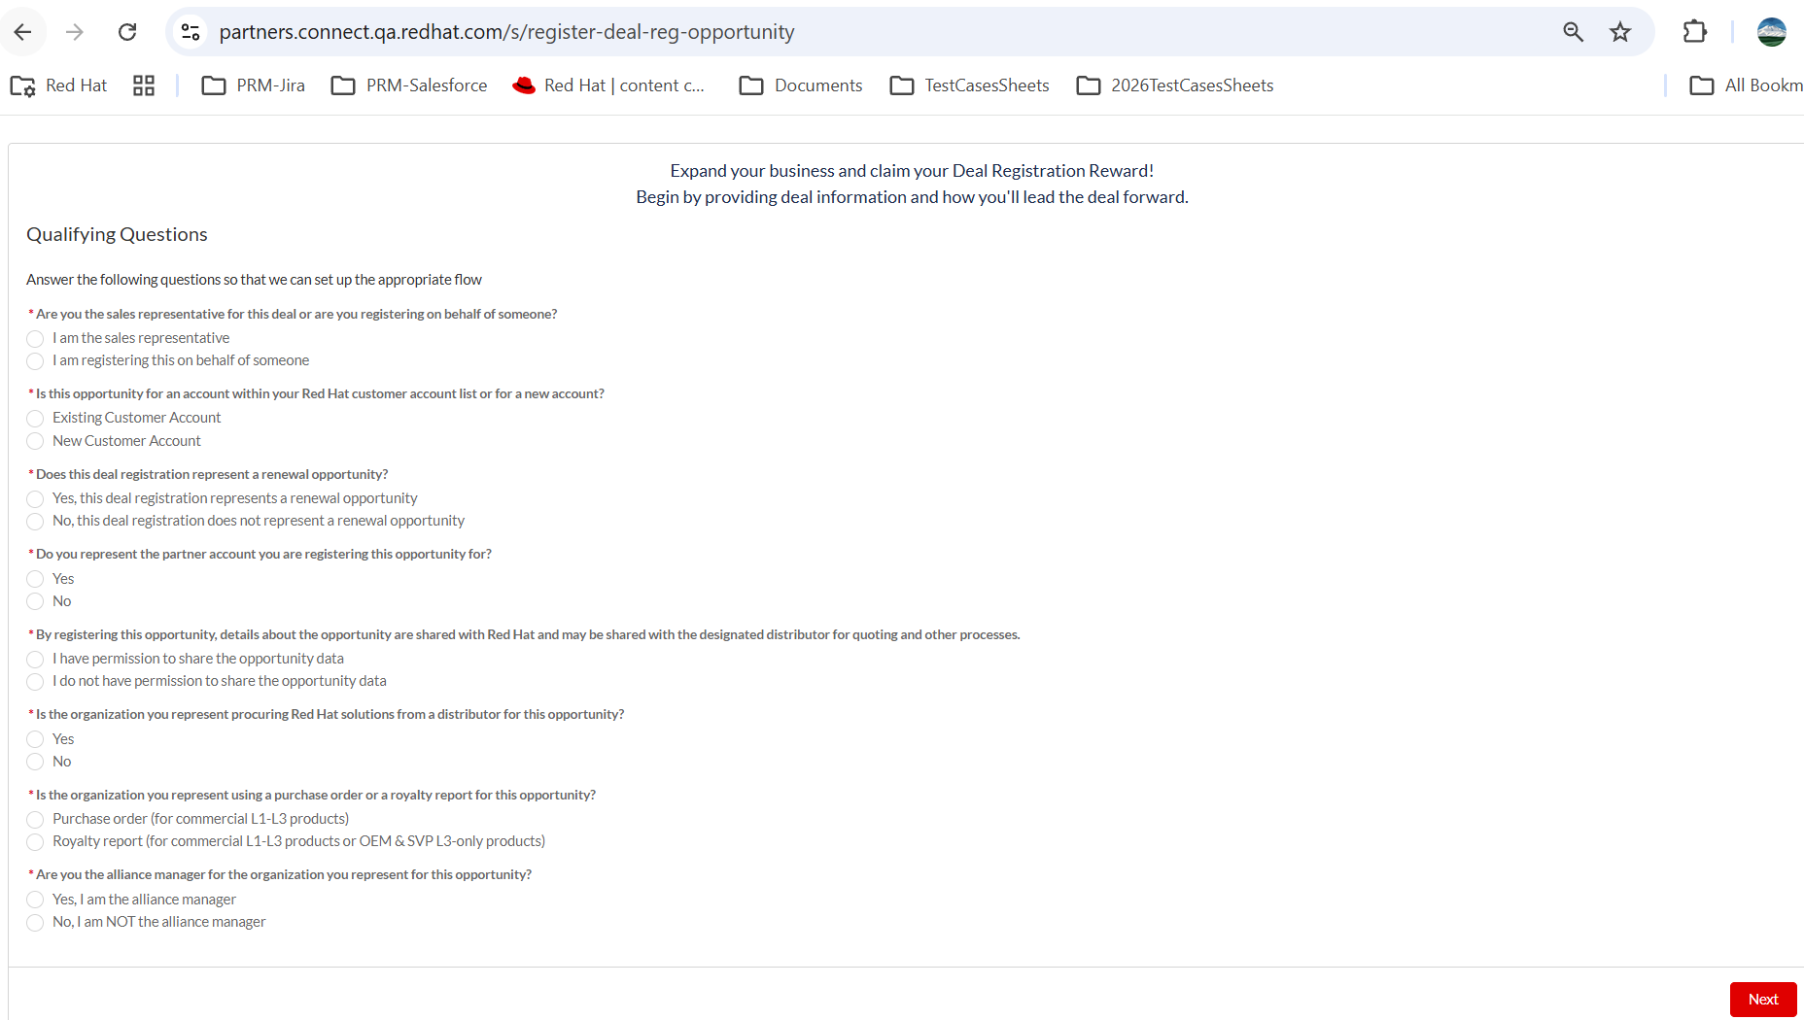
Task: Select Yes for procuring from a distributor
Action: [35, 739]
